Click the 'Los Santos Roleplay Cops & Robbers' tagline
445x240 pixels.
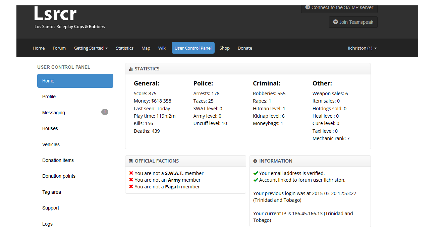[70, 27]
